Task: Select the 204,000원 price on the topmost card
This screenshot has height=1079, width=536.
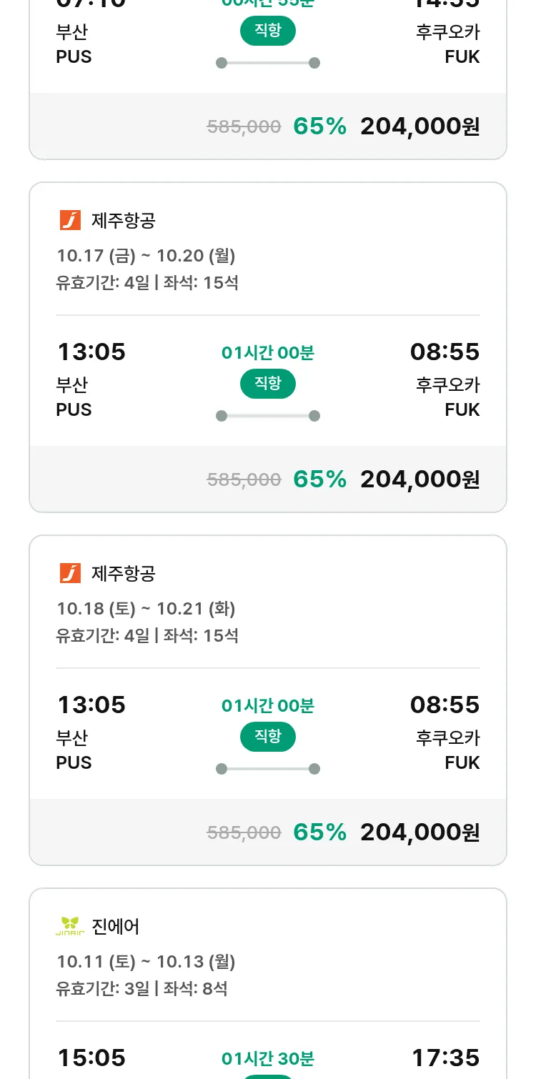Action: click(x=420, y=126)
